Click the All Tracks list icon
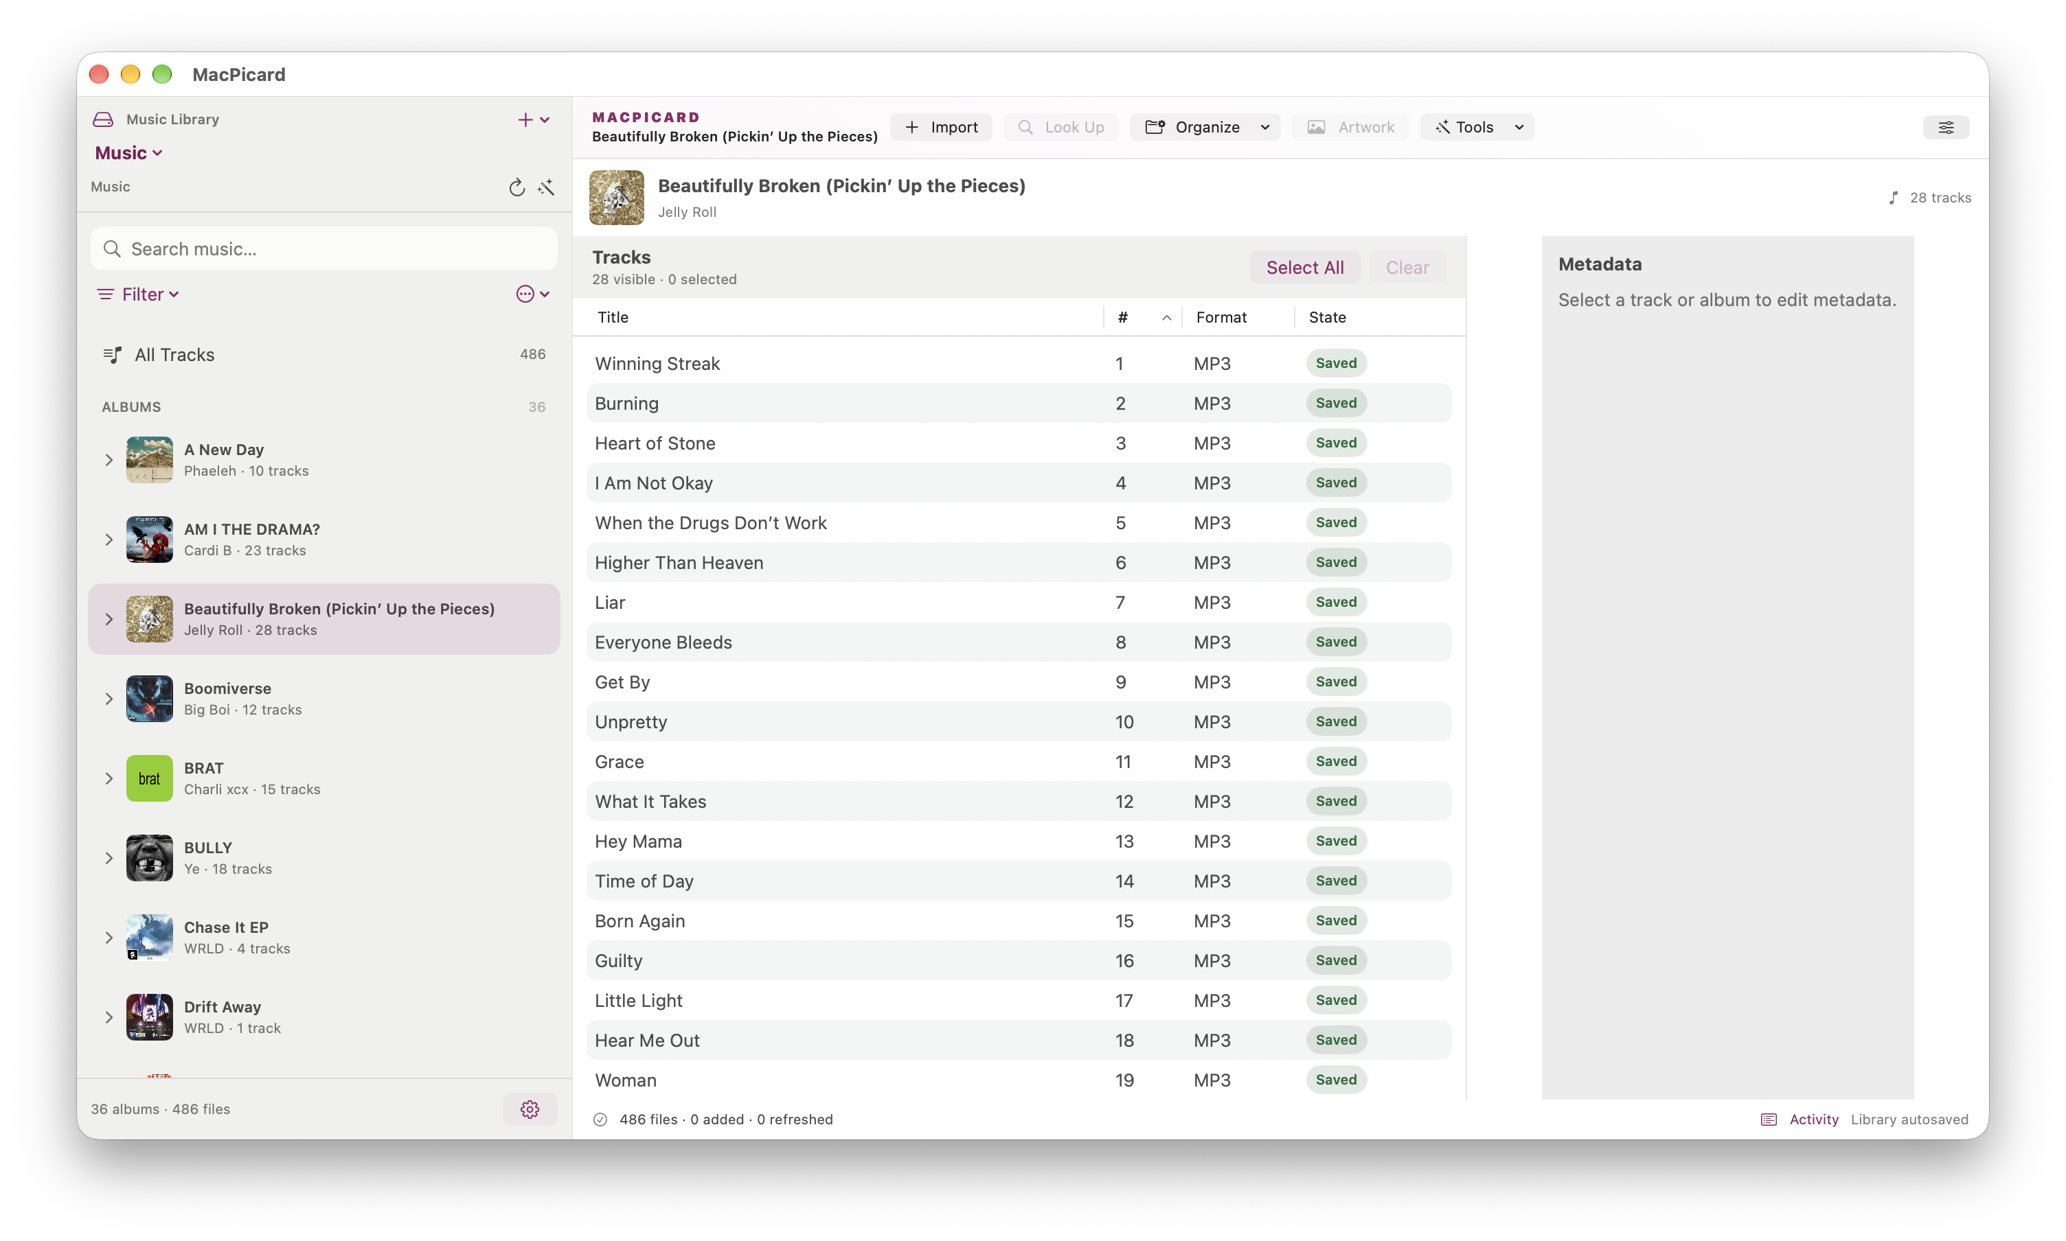The width and height of the screenshot is (2066, 1241). 112,355
